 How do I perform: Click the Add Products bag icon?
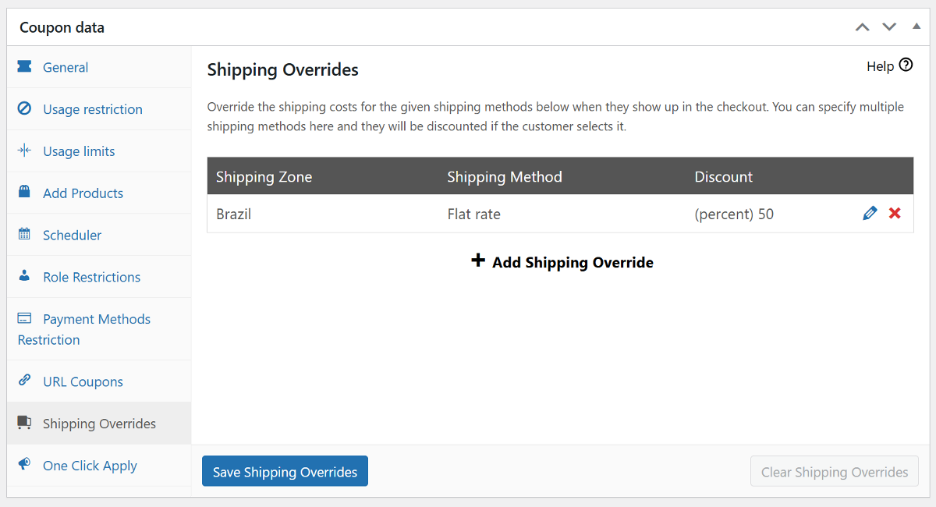24,193
